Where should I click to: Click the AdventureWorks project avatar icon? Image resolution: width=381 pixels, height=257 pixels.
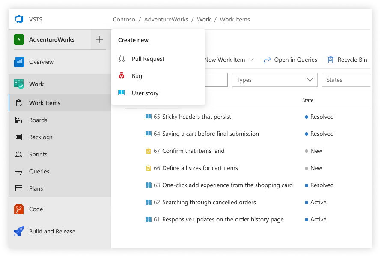coord(19,39)
